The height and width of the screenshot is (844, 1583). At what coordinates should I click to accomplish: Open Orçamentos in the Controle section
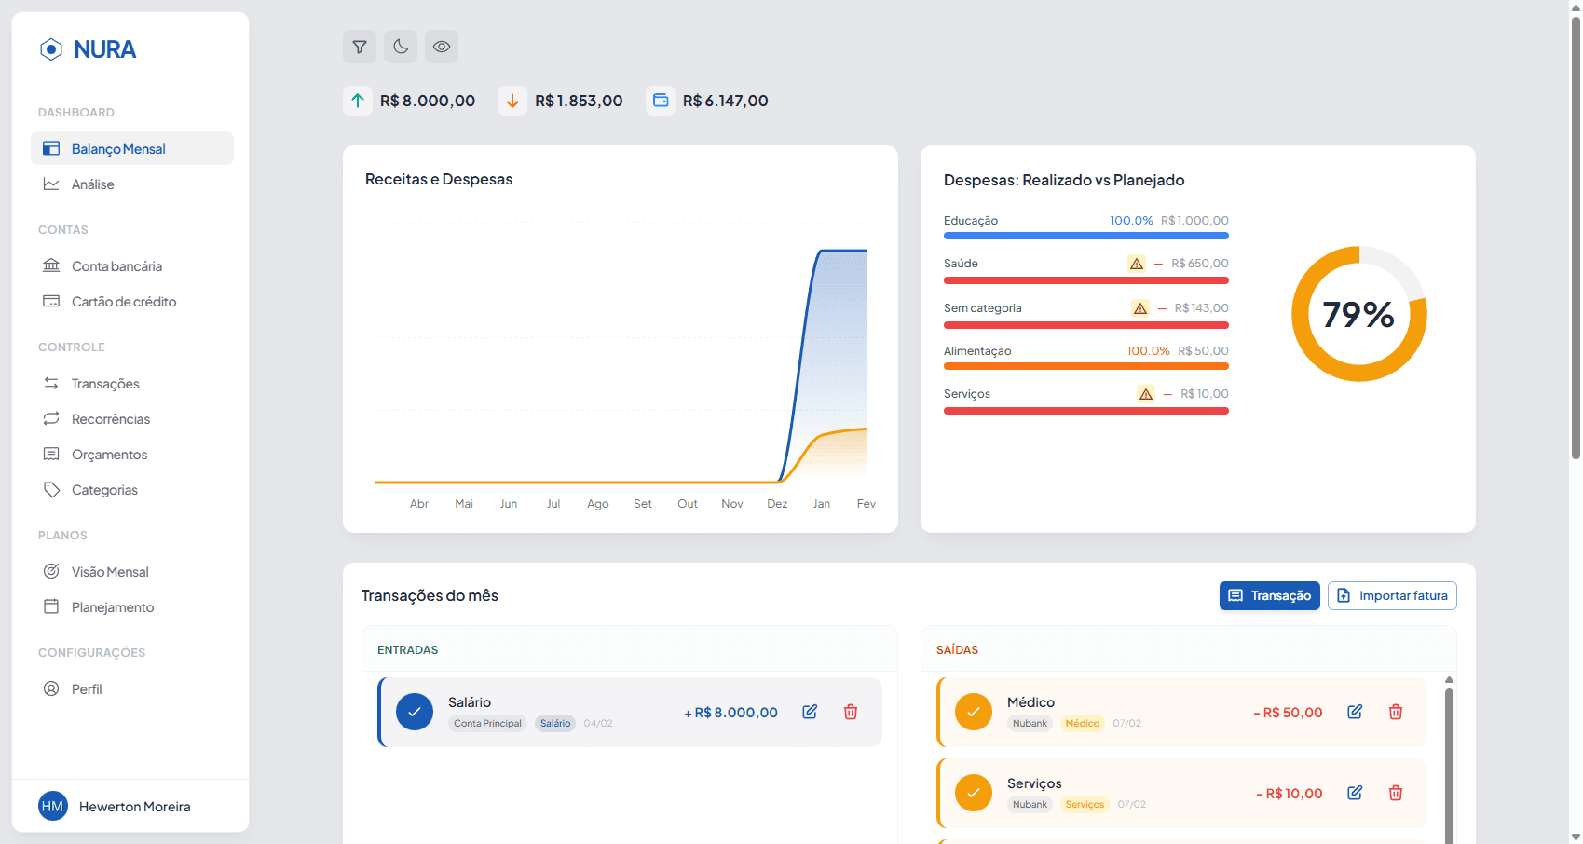pos(109,454)
